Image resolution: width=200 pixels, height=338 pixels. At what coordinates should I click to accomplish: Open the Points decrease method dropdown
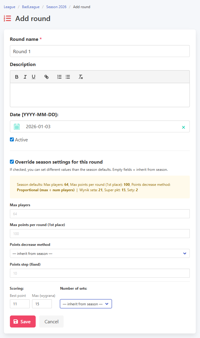coord(100,253)
